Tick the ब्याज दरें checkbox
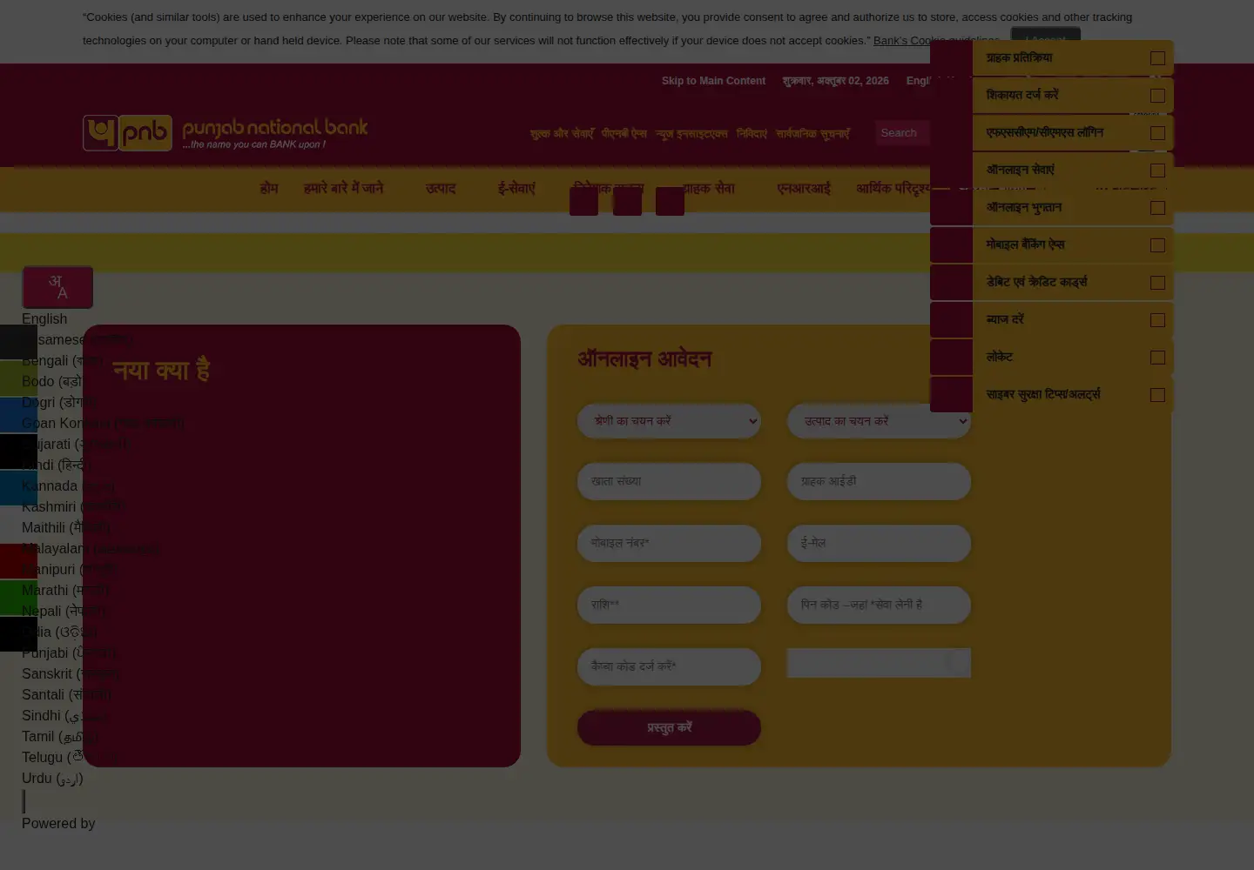Screen dimensions: 1254x870 pos(1157,320)
